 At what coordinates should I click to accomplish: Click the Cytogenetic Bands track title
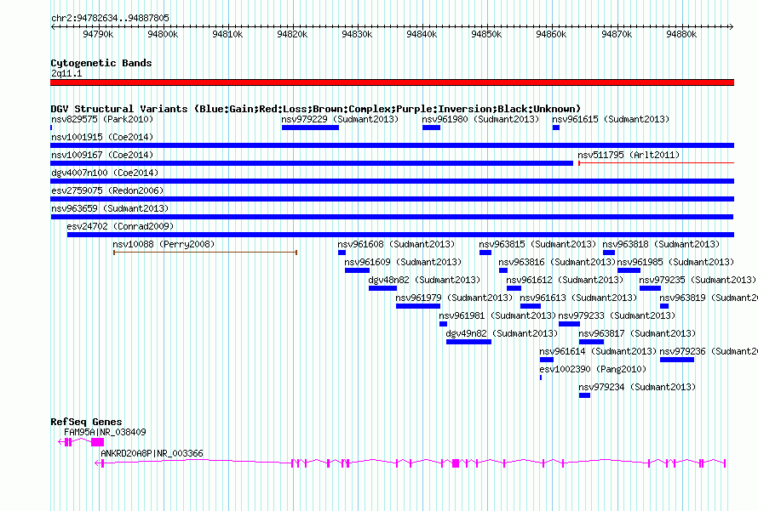point(101,63)
